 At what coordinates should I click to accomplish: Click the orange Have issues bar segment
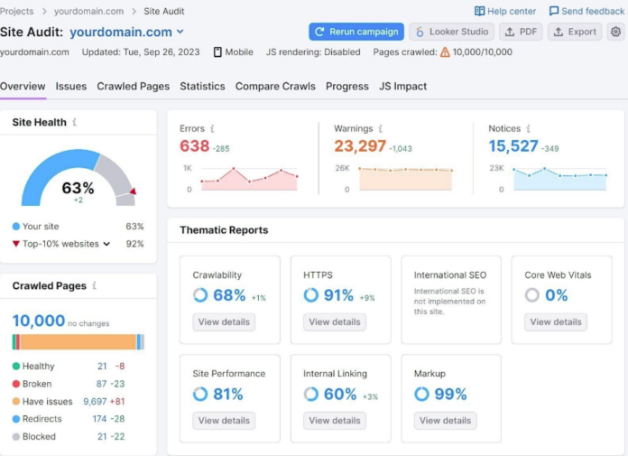pos(77,342)
